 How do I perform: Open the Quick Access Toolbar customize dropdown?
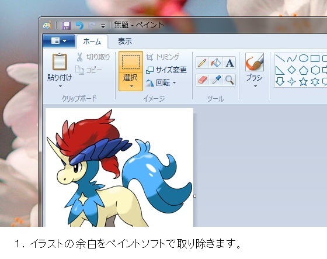point(103,26)
